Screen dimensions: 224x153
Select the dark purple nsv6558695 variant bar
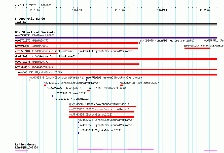pos(116,38)
